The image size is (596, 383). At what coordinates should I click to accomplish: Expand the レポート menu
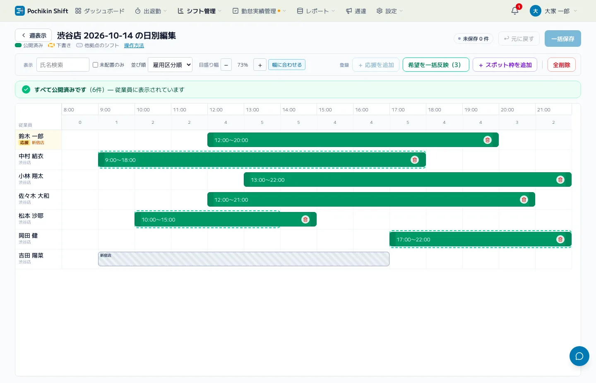point(316,11)
